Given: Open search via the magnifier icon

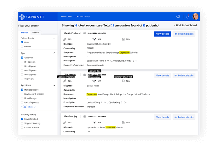Looking at the screenshot, I should pyautogui.click(x=178, y=17).
